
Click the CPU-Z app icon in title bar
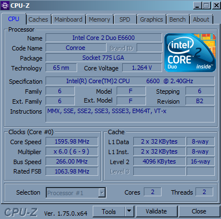(x=5, y=6)
